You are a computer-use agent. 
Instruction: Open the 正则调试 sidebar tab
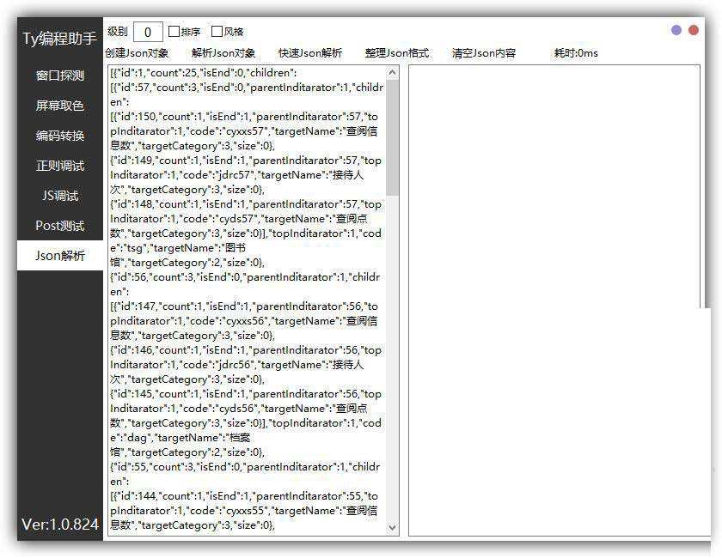tap(60, 166)
